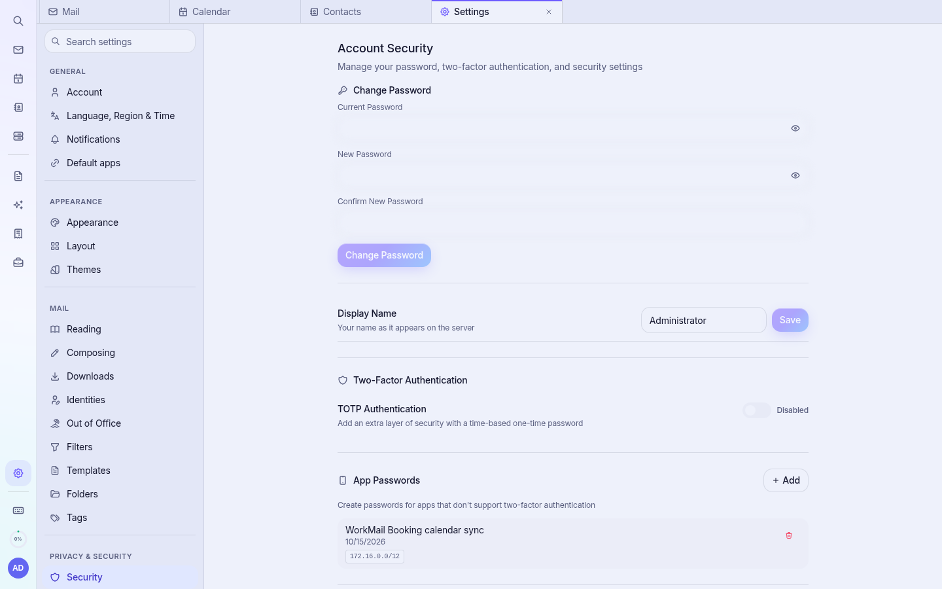Click the briefcase icon in left rail
The image size is (942, 589).
tap(18, 262)
